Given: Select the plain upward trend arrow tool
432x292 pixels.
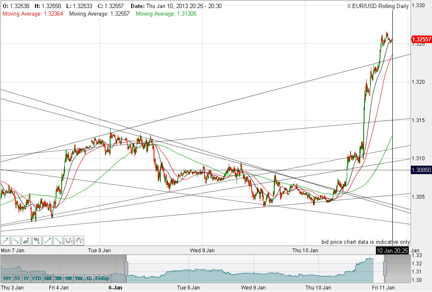Looking at the screenshot, I should tap(47, 241).
